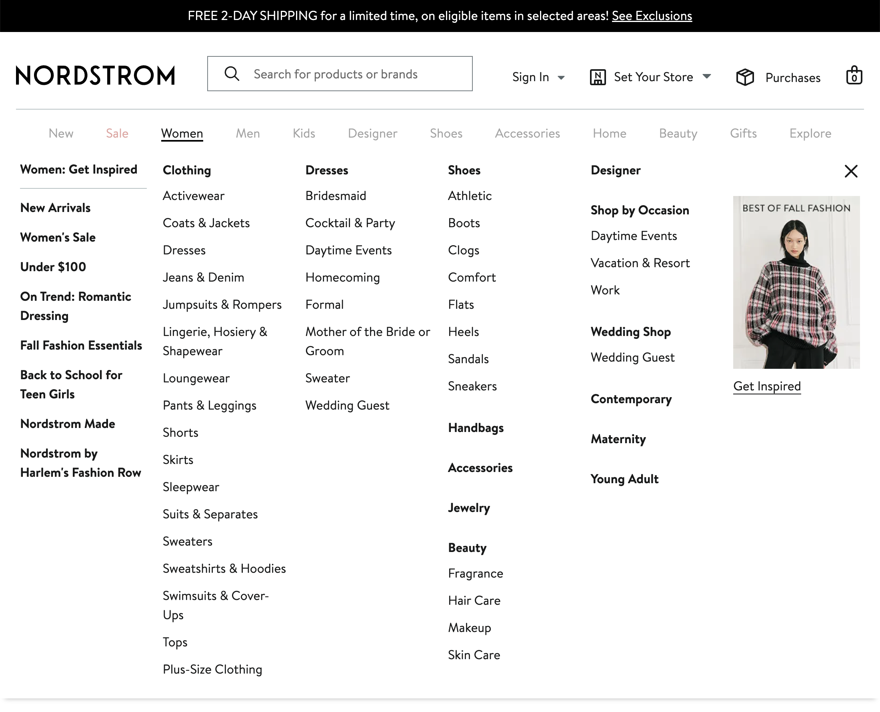This screenshot has width=880, height=712.
Task: Open the Designer menu item
Action: point(372,133)
